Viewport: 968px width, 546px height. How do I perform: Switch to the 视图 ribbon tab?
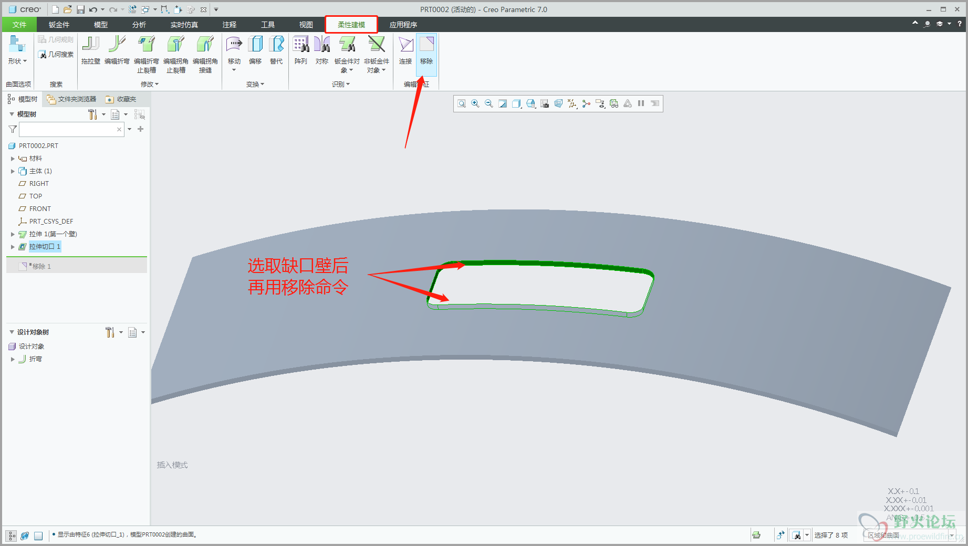(306, 25)
